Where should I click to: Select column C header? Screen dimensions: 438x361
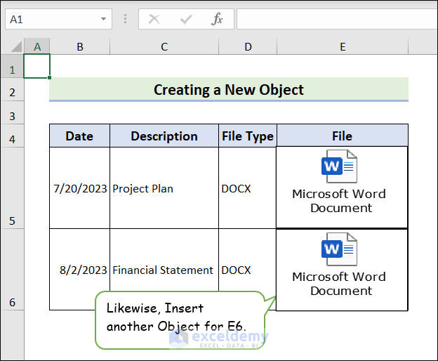(164, 46)
